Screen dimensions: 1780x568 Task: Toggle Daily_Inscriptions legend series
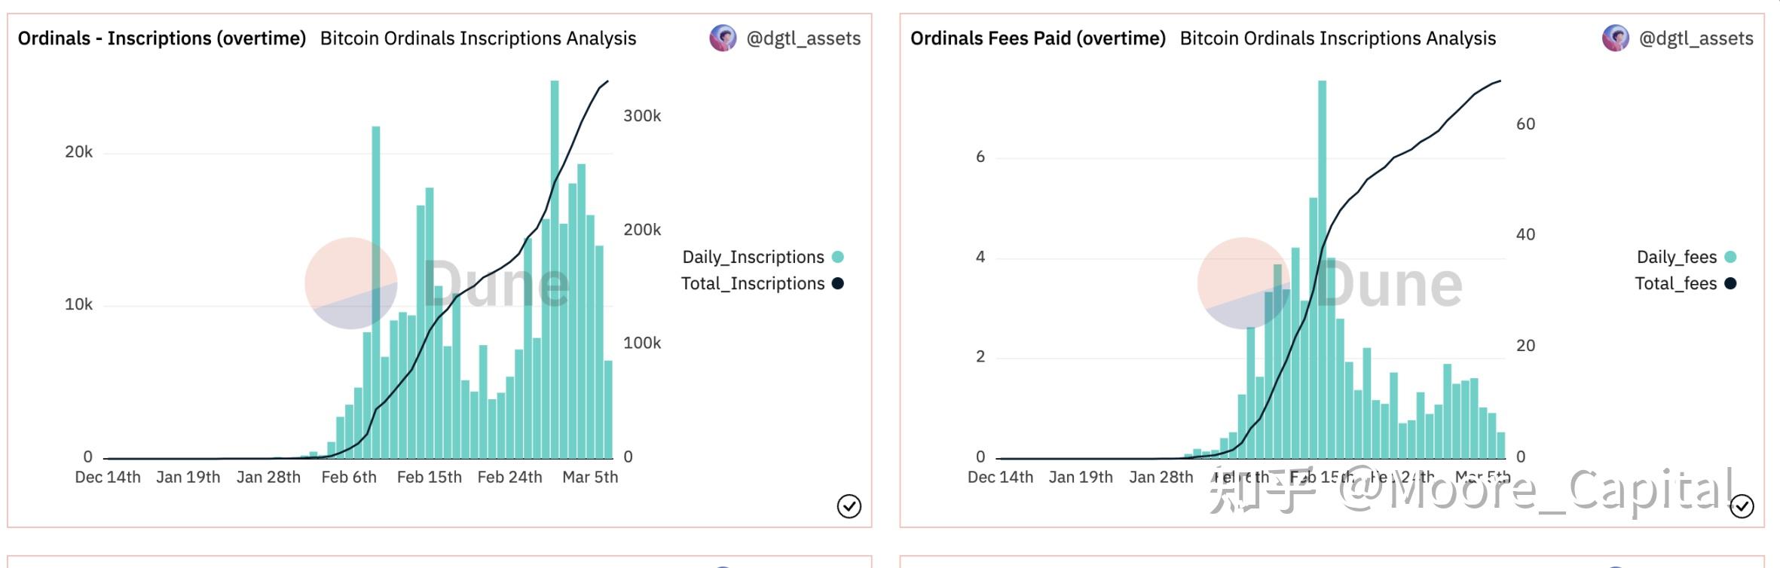pos(753,257)
